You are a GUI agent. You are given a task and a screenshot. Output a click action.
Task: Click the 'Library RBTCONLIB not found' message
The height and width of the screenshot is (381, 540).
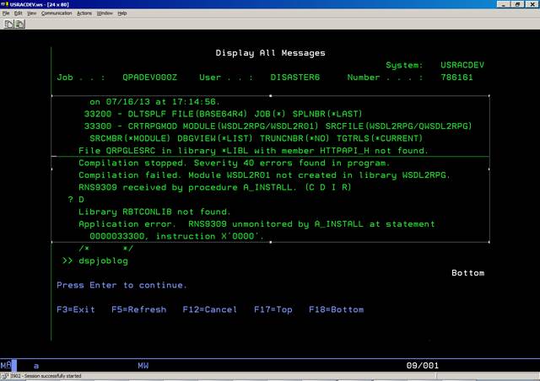[154, 212]
